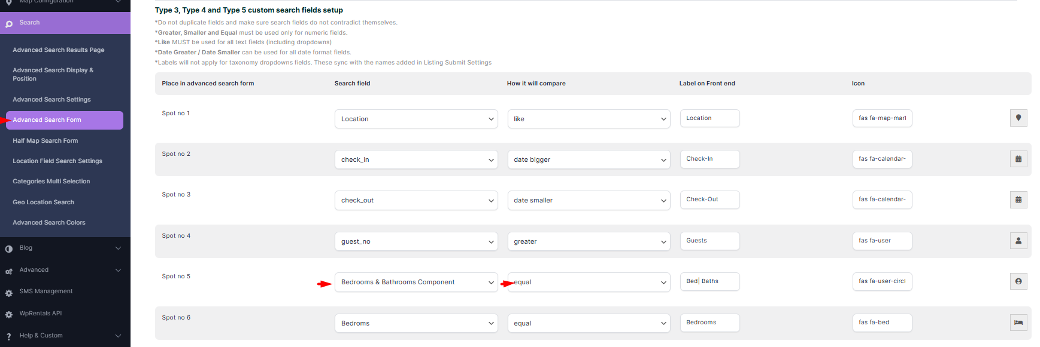The height and width of the screenshot is (347, 1040).
Task: Click the fas fa-user icon text field
Action: 882,241
